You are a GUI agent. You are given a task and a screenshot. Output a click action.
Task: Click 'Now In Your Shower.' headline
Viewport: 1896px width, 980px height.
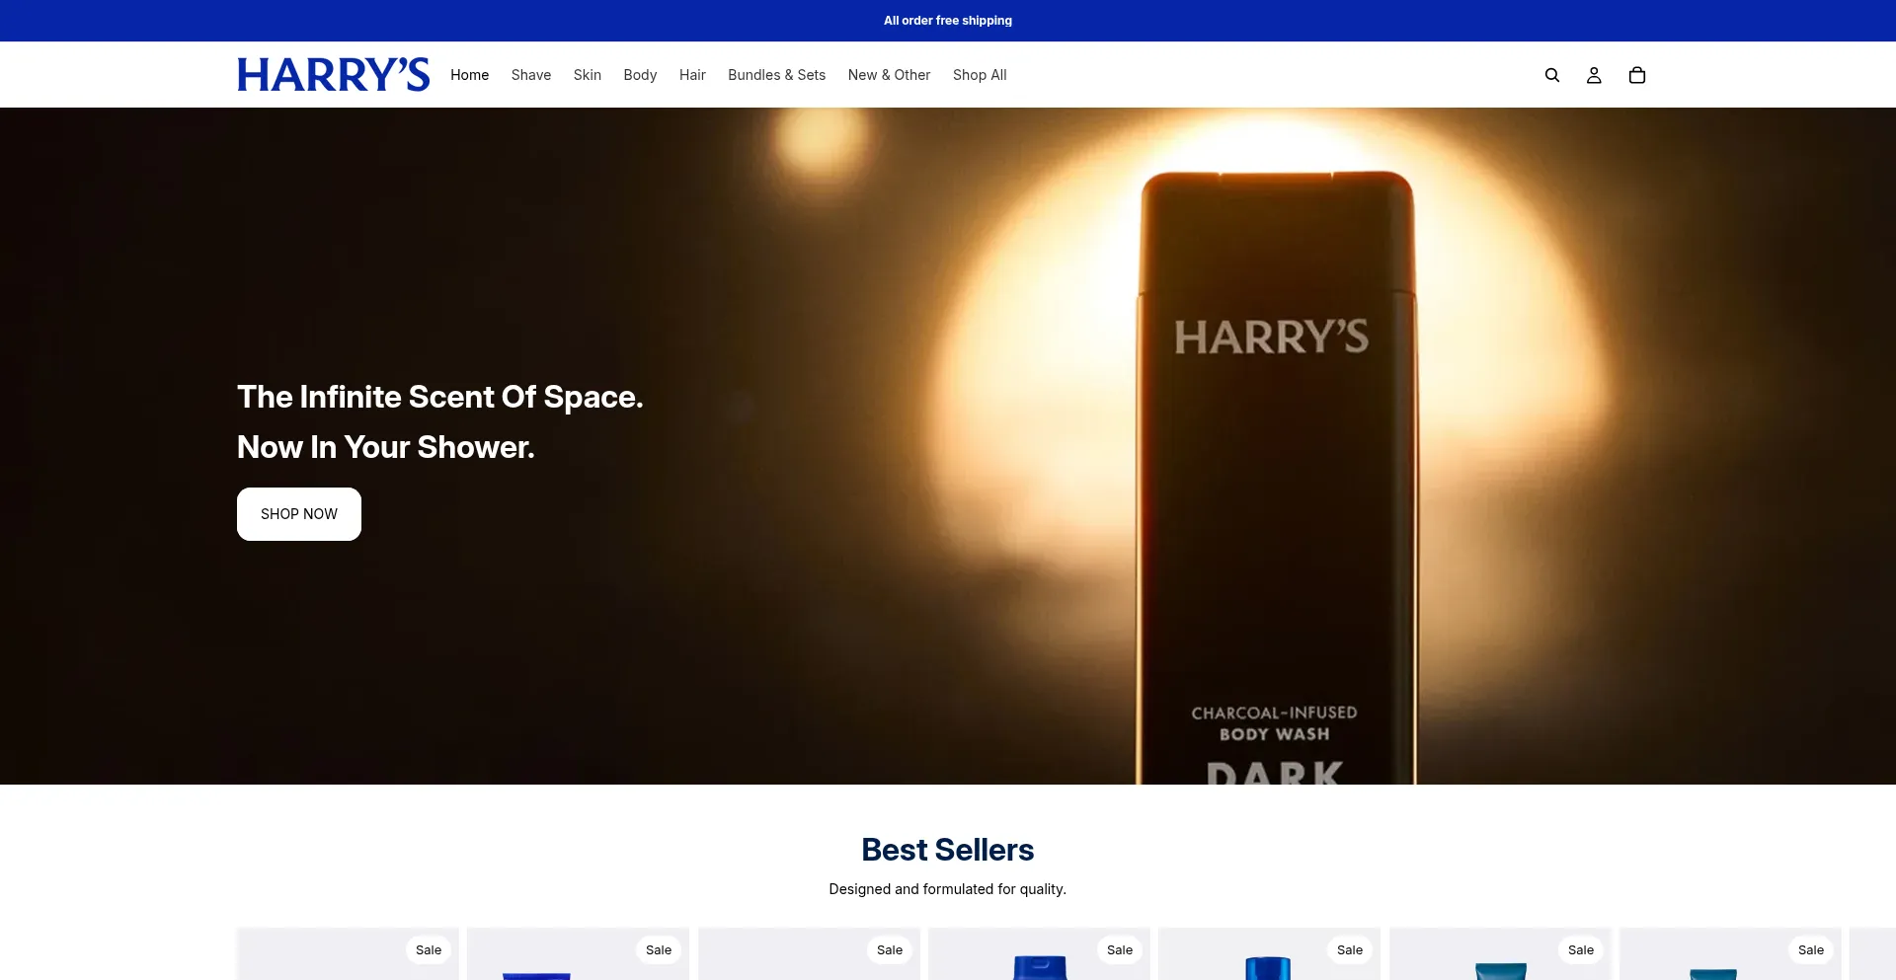[386, 447]
